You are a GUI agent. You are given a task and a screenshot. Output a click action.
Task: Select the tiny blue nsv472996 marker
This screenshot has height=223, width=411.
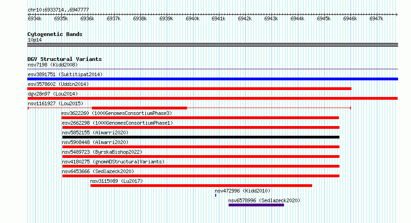click(x=216, y=195)
